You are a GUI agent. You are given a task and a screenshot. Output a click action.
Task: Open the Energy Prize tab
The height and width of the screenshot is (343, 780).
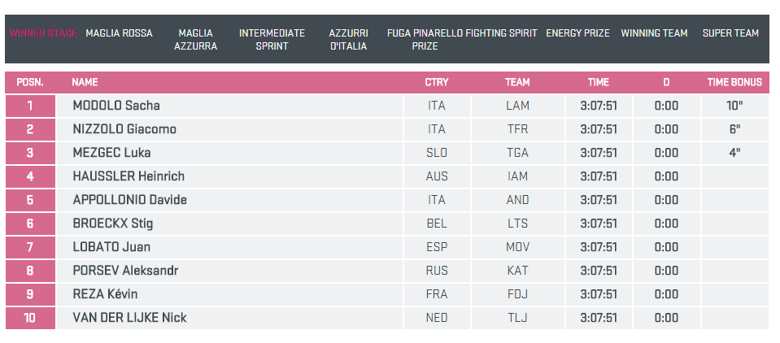pyautogui.click(x=577, y=33)
